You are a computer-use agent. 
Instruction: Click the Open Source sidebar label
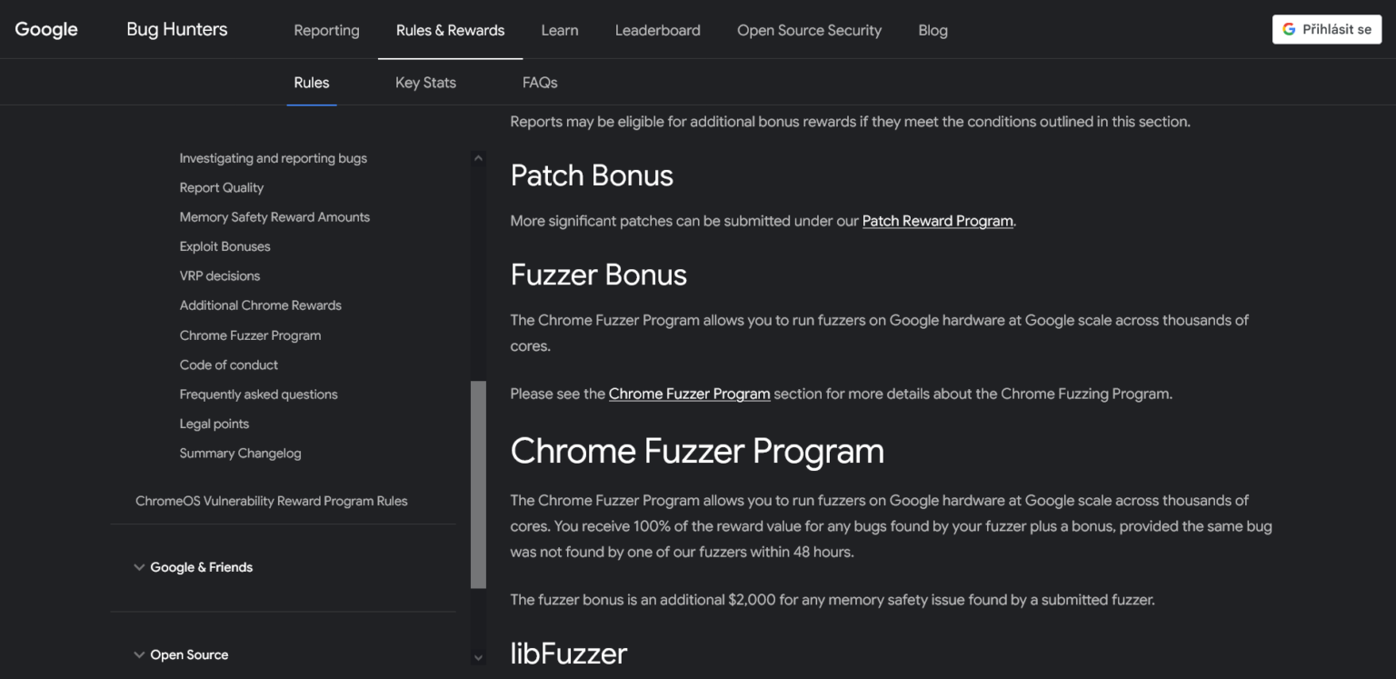point(189,654)
